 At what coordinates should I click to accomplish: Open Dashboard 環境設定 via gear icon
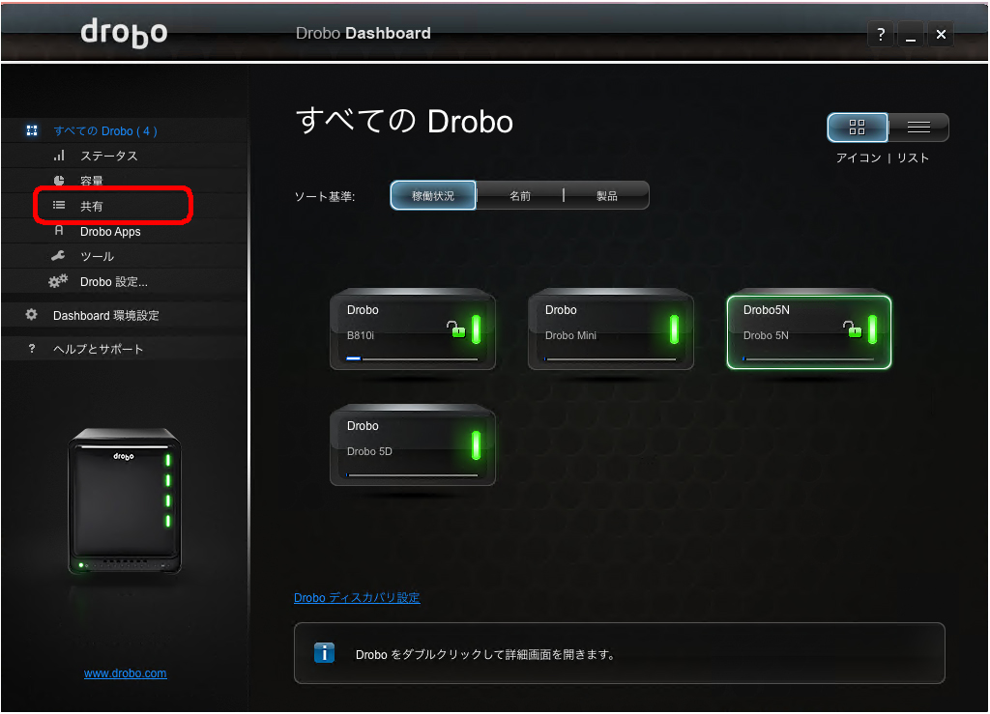(31, 315)
